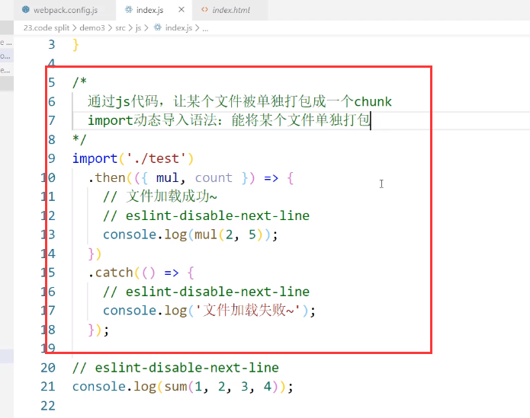
Task: Click the index.html tab HTML icon
Action: pos(204,11)
